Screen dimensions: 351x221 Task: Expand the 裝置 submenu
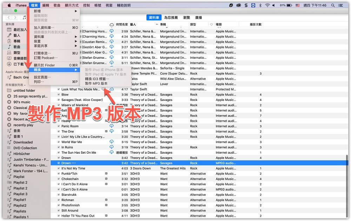coord(54,41)
